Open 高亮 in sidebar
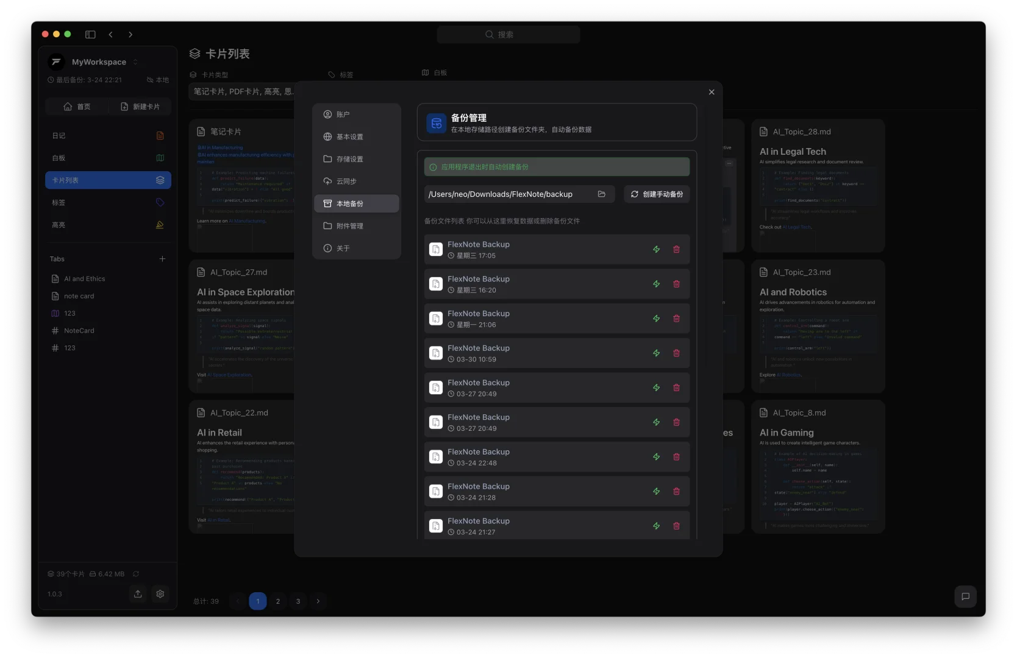1017x658 pixels. [108, 225]
